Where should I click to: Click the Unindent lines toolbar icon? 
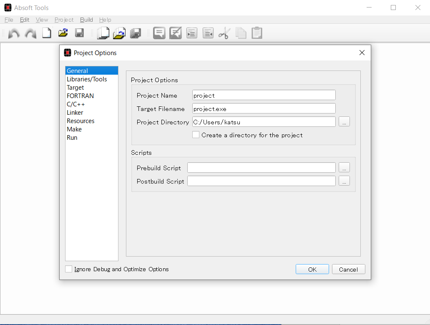[208, 33]
